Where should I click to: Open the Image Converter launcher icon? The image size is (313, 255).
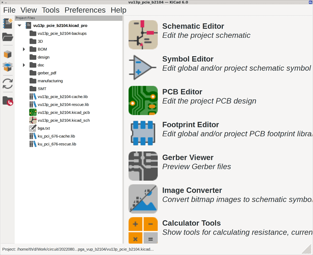(x=143, y=199)
